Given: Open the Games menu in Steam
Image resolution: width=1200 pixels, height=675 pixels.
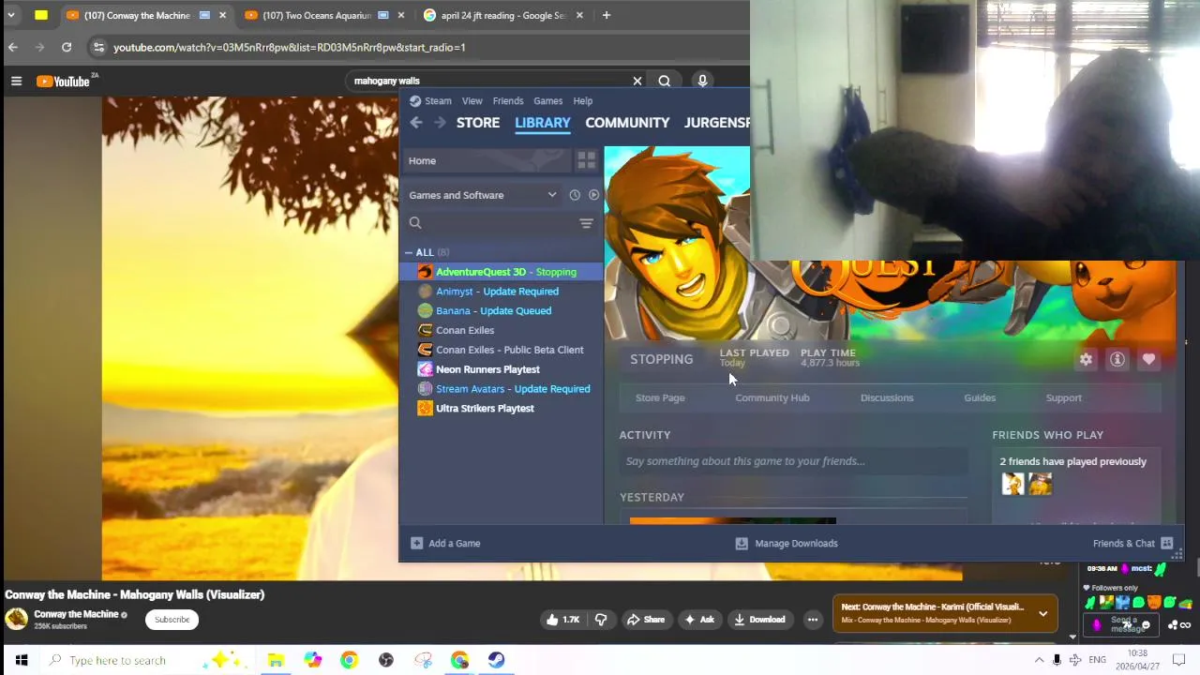Looking at the screenshot, I should [547, 100].
